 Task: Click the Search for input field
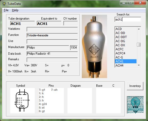coord(128,19)
